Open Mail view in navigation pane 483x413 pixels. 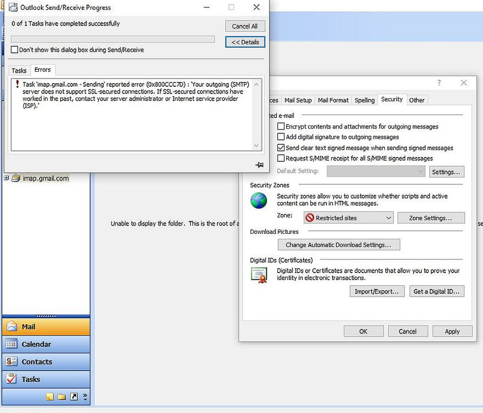pyautogui.click(x=46, y=326)
